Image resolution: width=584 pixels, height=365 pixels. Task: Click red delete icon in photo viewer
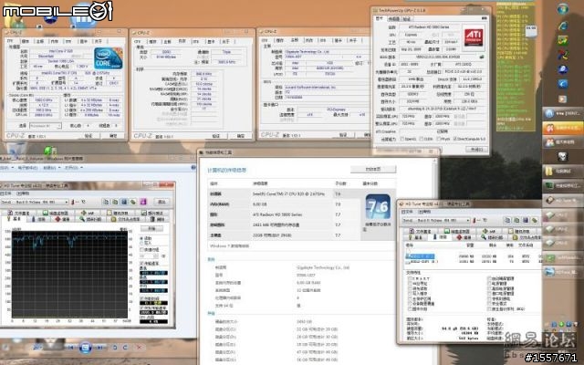140,348
